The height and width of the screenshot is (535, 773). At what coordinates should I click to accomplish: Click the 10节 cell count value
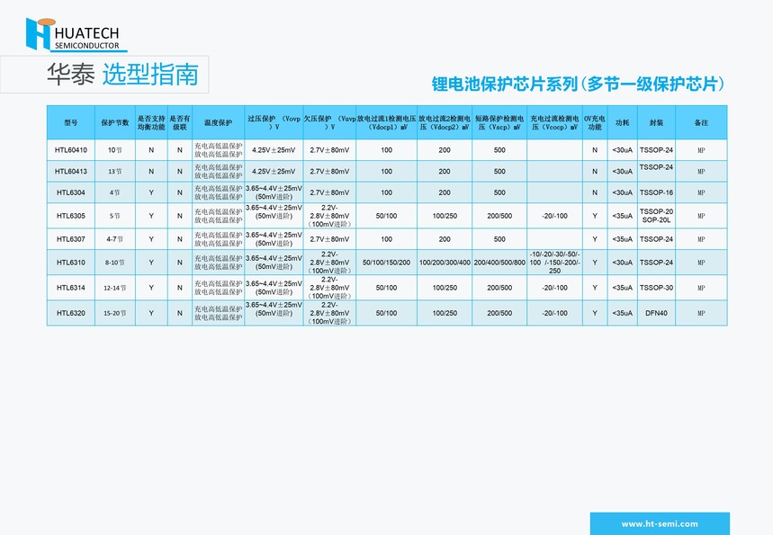[x=115, y=150]
